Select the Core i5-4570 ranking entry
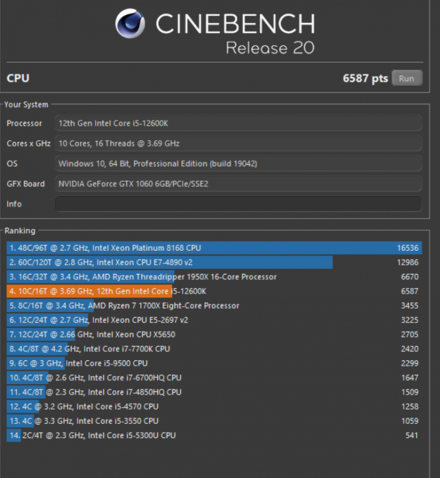440x478 pixels. pos(214,406)
